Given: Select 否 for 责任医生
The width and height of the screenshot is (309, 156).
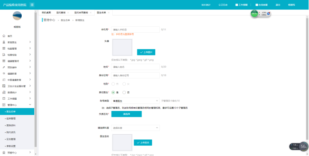Looking at the screenshot, I should [x=124, y=92].
